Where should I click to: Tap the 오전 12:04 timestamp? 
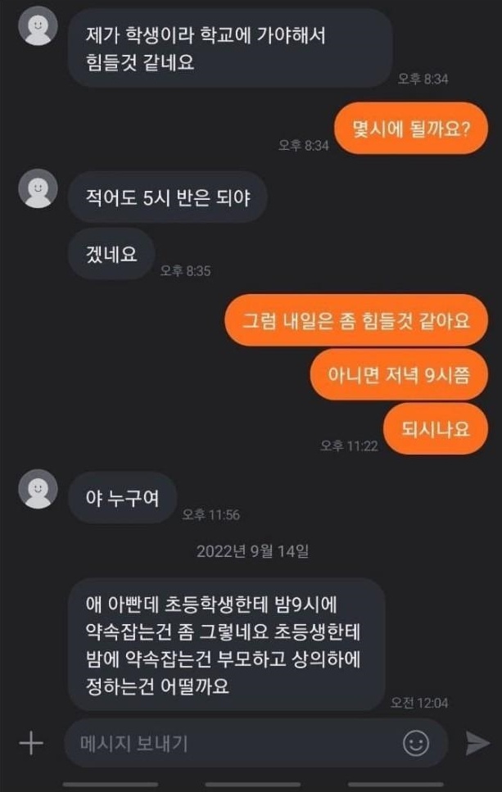pyautogui.click(x=419, y=702)
